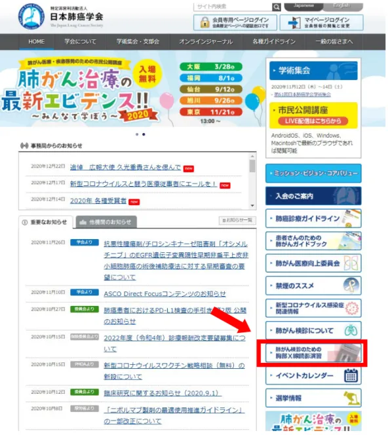Click the お知らせ一覧 button
The image size is (388, 435).
click(237, 220)
